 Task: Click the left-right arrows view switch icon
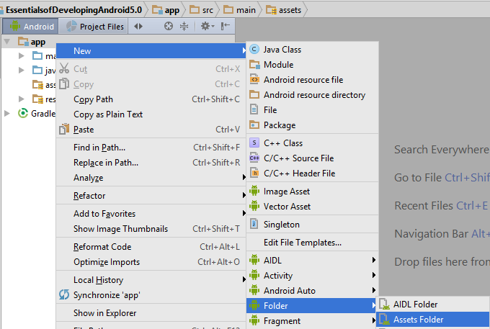click(x=138, y=27)
